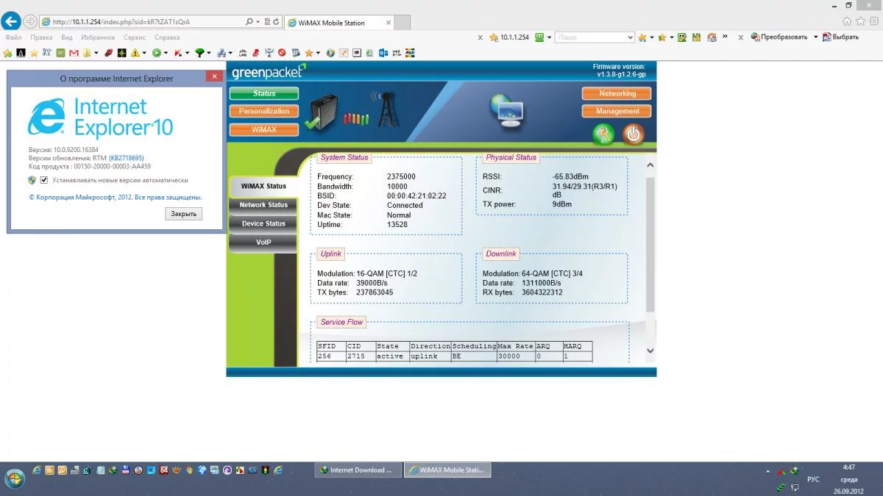Expand dropdown next to warning triangle icon

(x=144, y=53)
